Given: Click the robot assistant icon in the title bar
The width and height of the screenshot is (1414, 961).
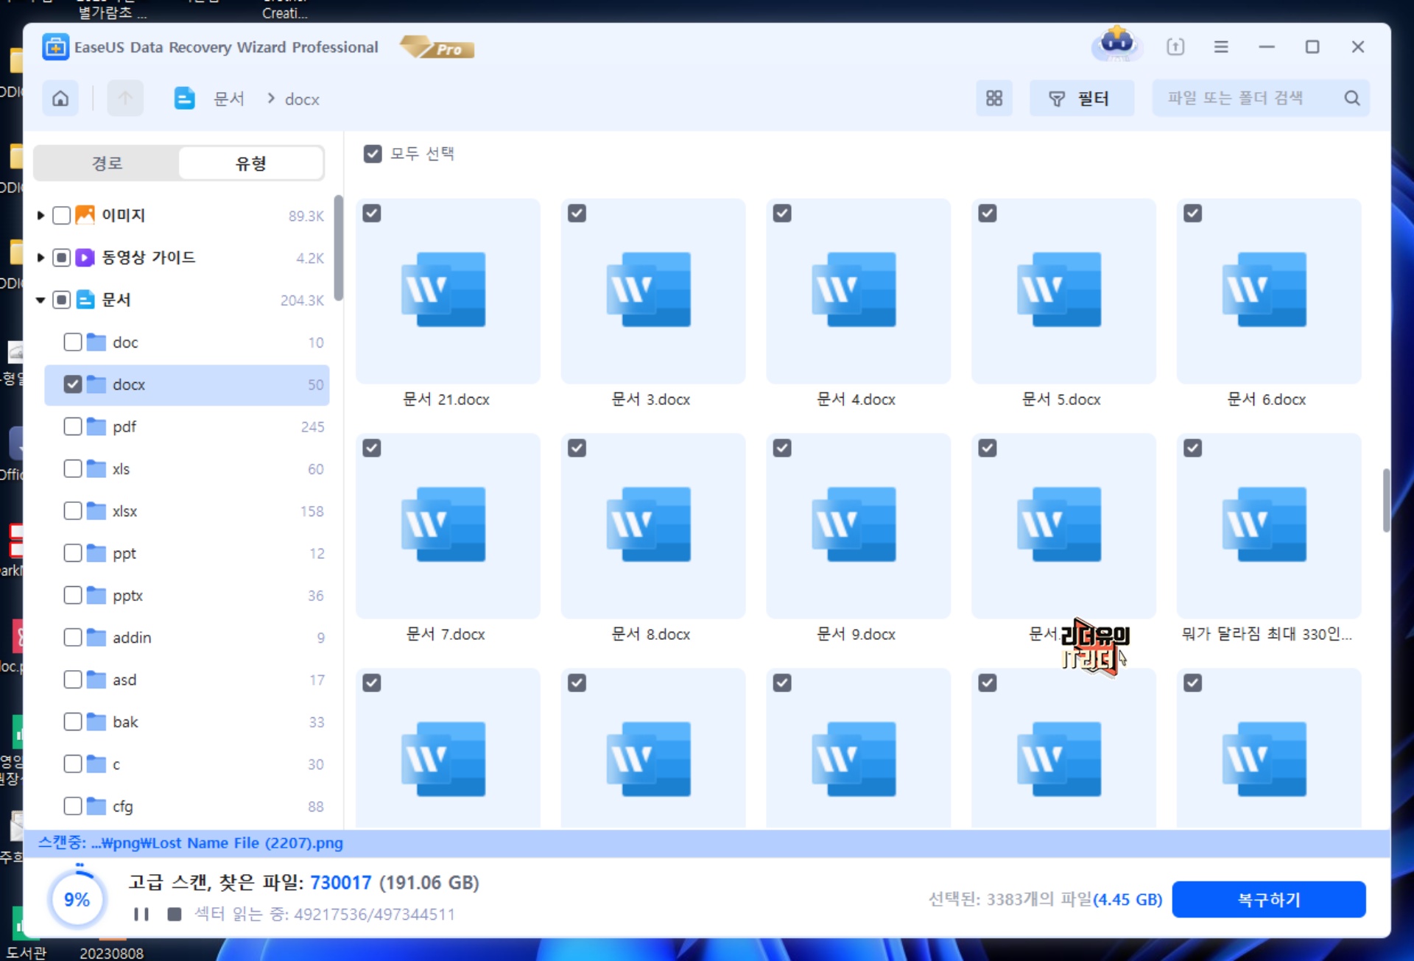Looking at the screenshot, I should [x=1116, y=44].
